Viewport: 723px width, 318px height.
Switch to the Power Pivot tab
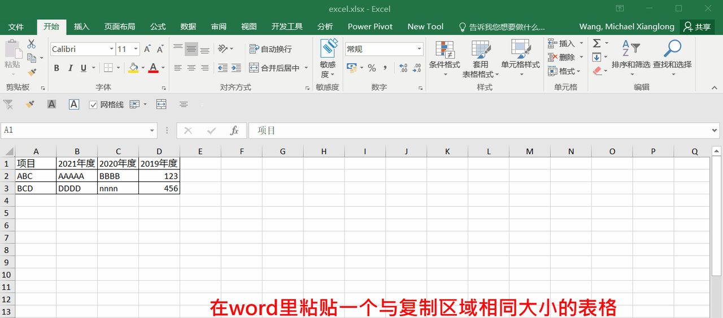pos(371,27)
